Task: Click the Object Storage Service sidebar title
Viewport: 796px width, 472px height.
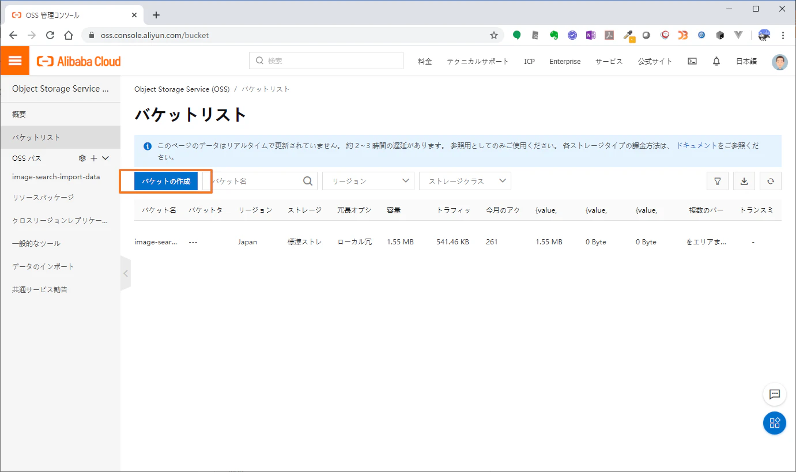Action: [61, 89]
